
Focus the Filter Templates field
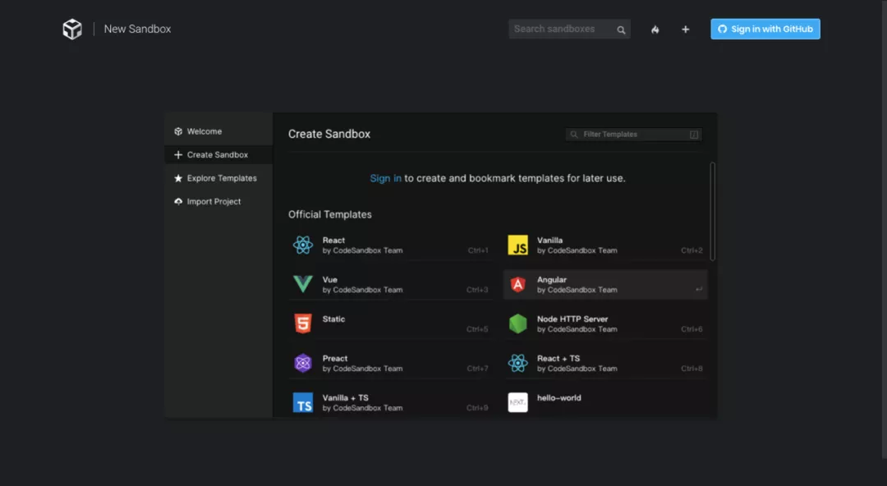point(634,134)
